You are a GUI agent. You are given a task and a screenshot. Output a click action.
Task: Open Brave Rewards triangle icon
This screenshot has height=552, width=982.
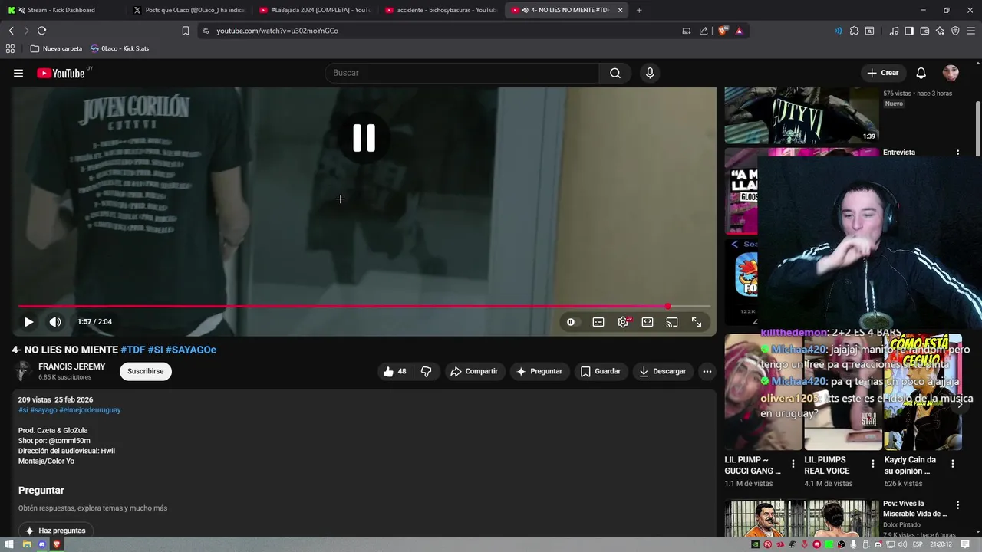pyautogui.click(x=739, y=31)
